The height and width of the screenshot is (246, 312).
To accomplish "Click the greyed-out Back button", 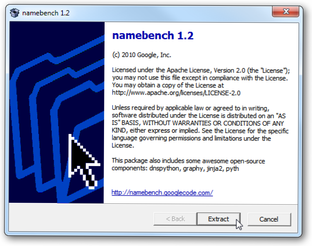I will tap(175, 219).
